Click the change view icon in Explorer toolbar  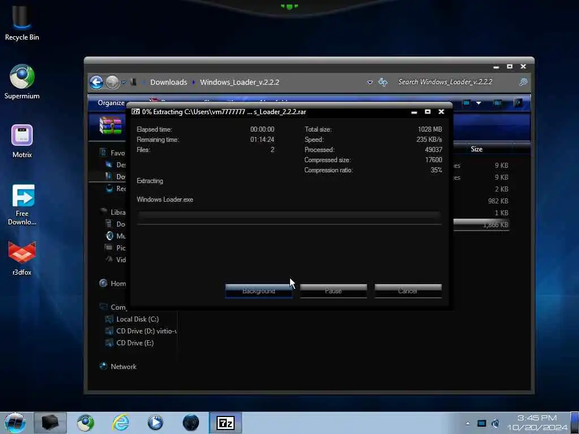click(466, 103)
